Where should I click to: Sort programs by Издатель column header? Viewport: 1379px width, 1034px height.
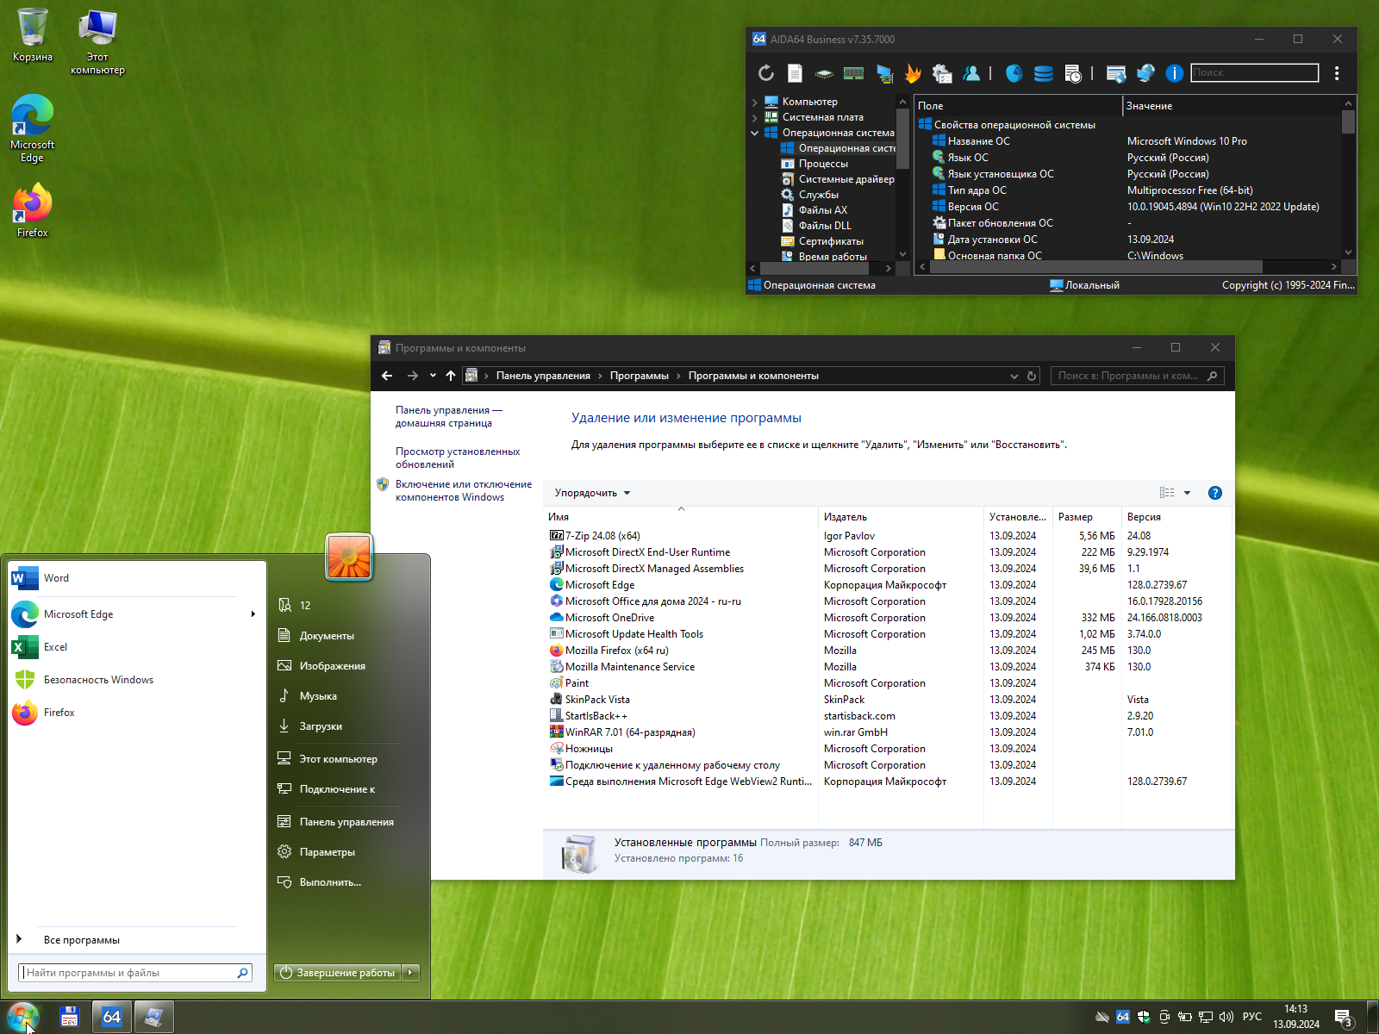point(900,517)
